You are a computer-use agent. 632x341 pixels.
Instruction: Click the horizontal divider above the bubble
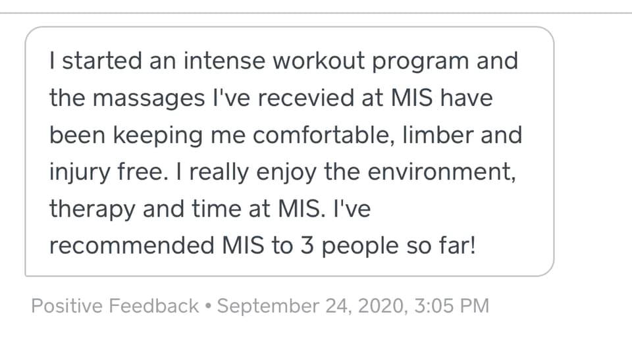pyautogui.click(x=316, y=13)
